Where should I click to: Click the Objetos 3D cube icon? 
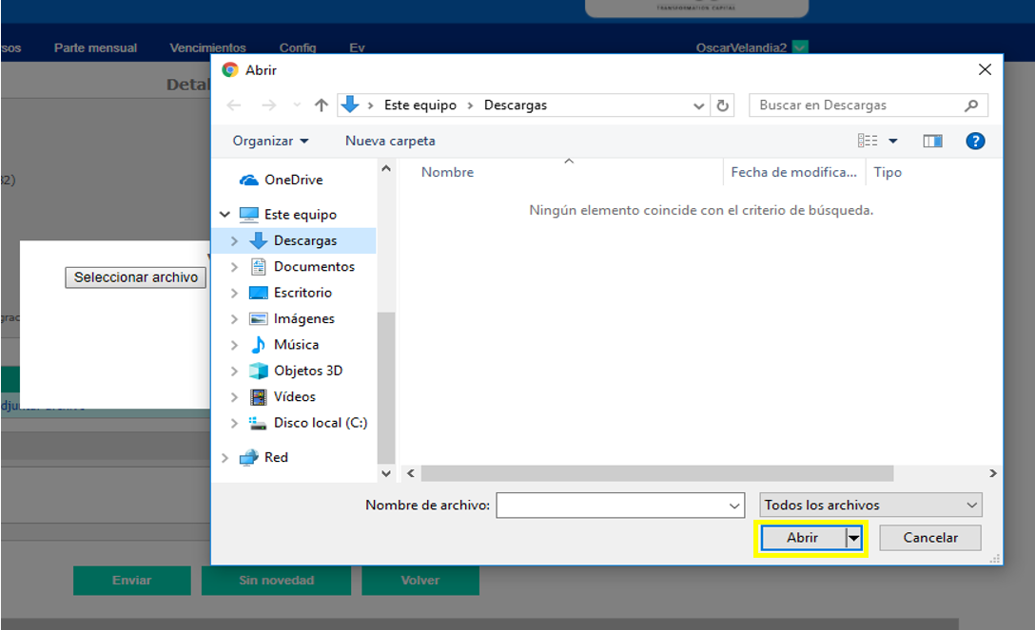[258, 371]
